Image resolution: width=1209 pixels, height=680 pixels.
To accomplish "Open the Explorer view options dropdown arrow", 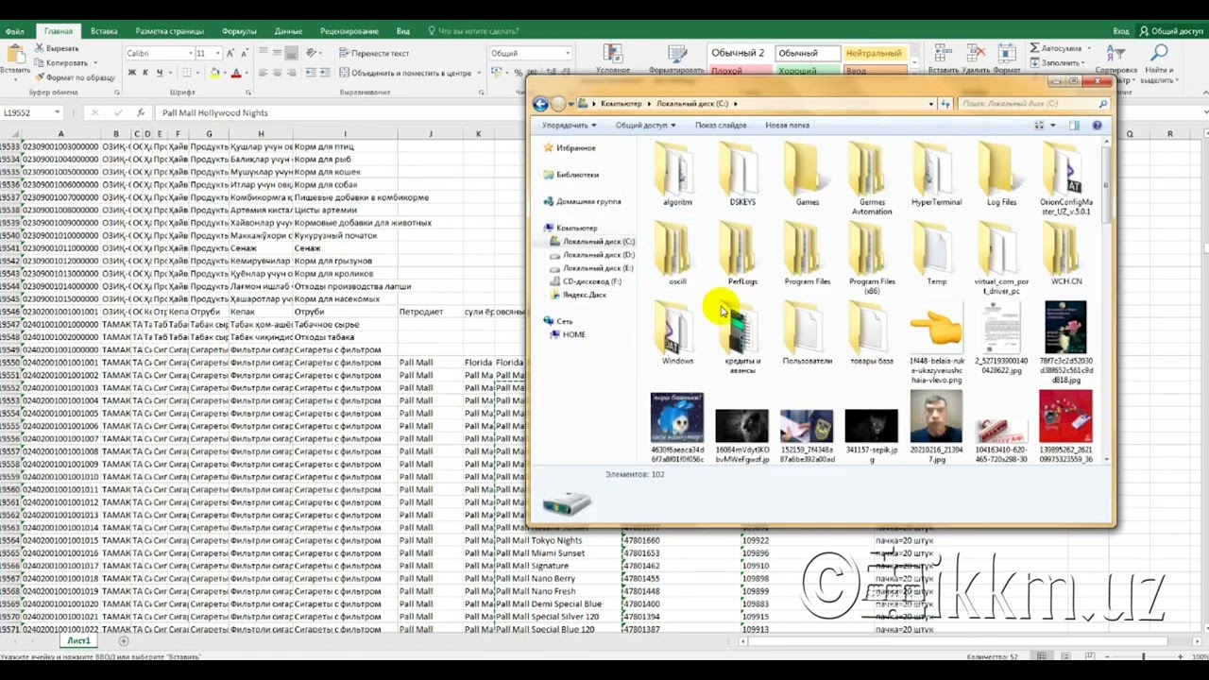I will click(x=1052, y=125).
